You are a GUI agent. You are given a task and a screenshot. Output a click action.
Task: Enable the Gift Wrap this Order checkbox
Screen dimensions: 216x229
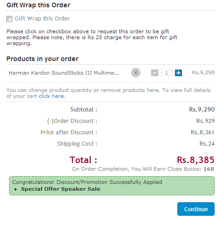point(9,19)
